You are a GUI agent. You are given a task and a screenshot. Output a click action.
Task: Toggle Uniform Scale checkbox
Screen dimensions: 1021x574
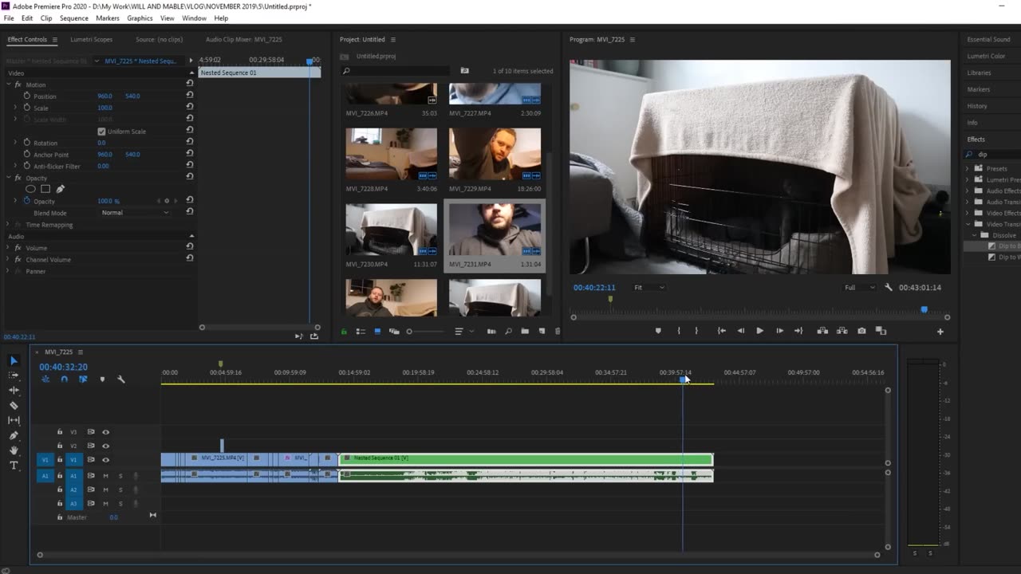pyautogui.click(x=101, y=132)
